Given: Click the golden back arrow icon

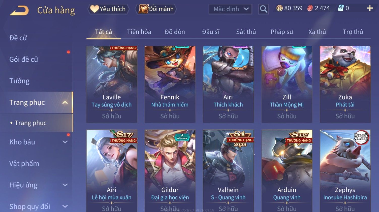Looking at the screenshot, I should (19, 11).
